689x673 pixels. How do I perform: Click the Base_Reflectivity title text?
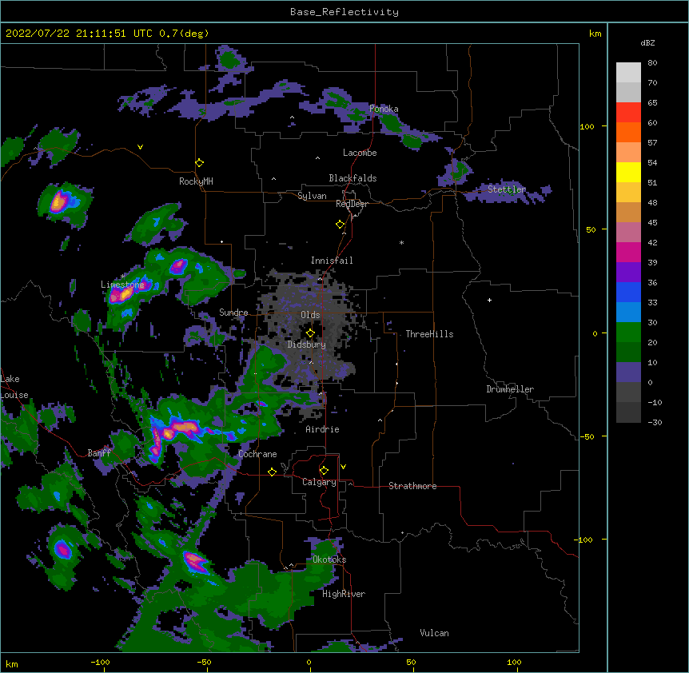click(x=344, y=12)
